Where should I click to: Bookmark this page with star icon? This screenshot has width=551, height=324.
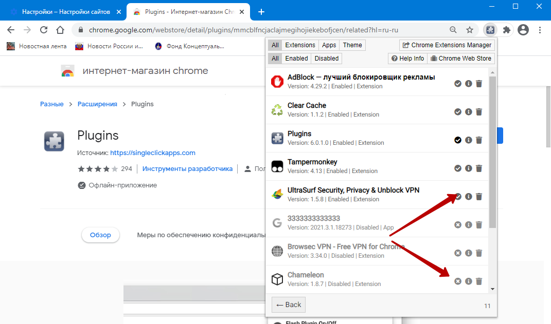pyautogui.click(x=469, y=30)
